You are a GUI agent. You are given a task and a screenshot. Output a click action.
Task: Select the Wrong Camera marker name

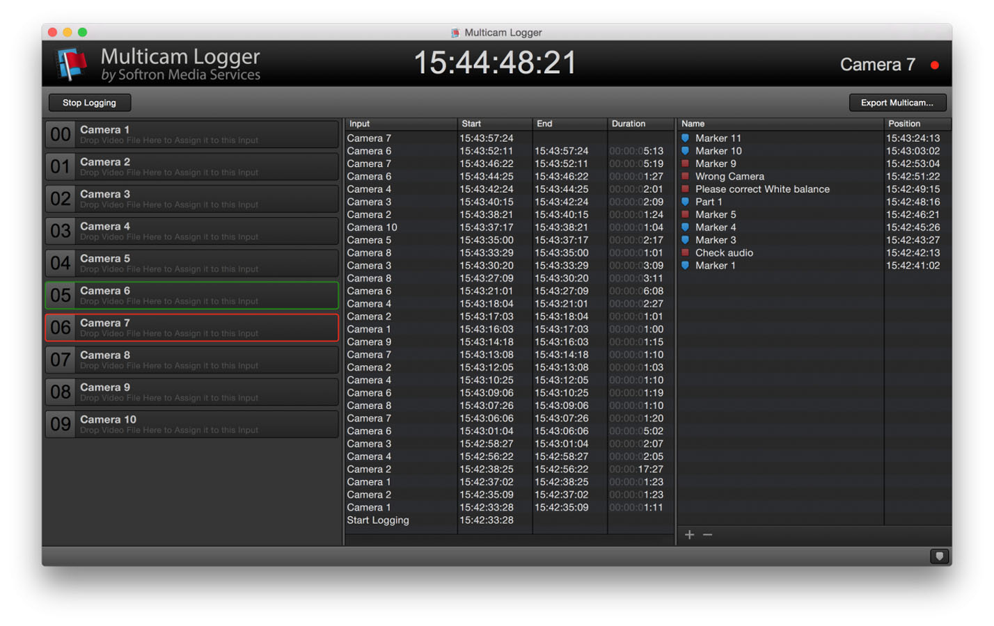[x=729, y=177]
